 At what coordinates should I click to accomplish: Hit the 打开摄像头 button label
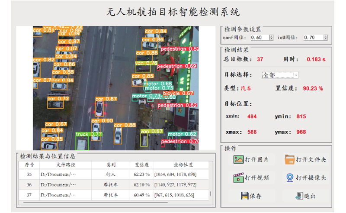point(311,177)
